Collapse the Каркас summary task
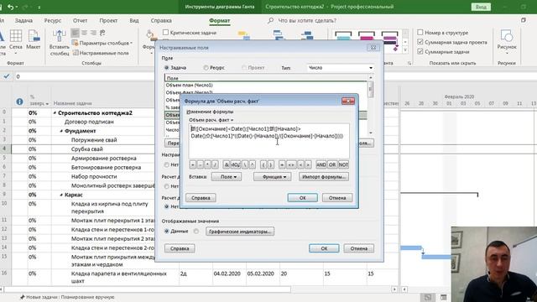Screen dimensions: 537x302 (x=61, y=195)
